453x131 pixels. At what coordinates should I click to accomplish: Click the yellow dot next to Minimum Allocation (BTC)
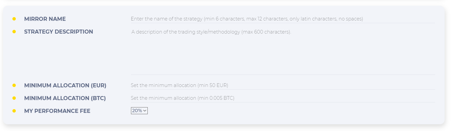(x=14, y=98)
